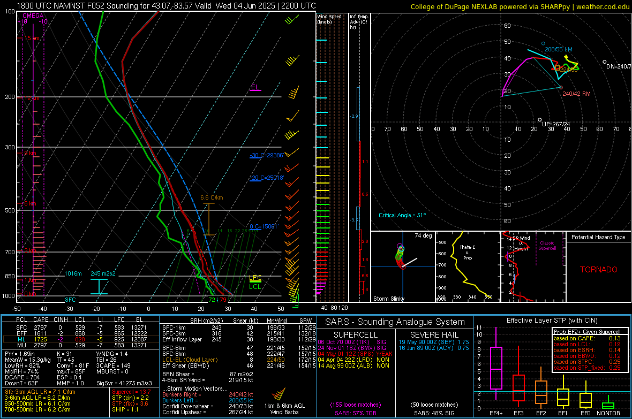The height and width of the screenshot is (419, 632).
Task: Click the 1km & 6km AGL wind barb graphic
Action: (x=279, y=394)
